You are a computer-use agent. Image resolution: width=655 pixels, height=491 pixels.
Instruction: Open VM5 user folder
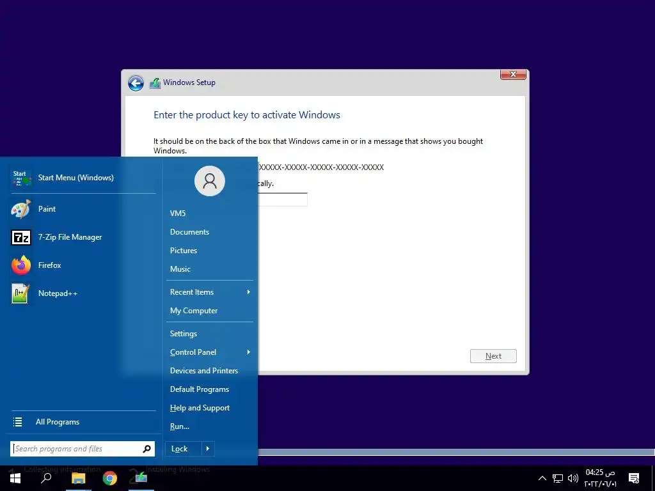click(178, 214)
